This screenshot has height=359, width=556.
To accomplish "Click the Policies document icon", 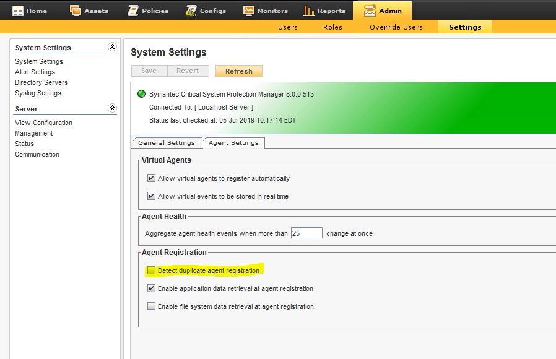I will 133,11.
